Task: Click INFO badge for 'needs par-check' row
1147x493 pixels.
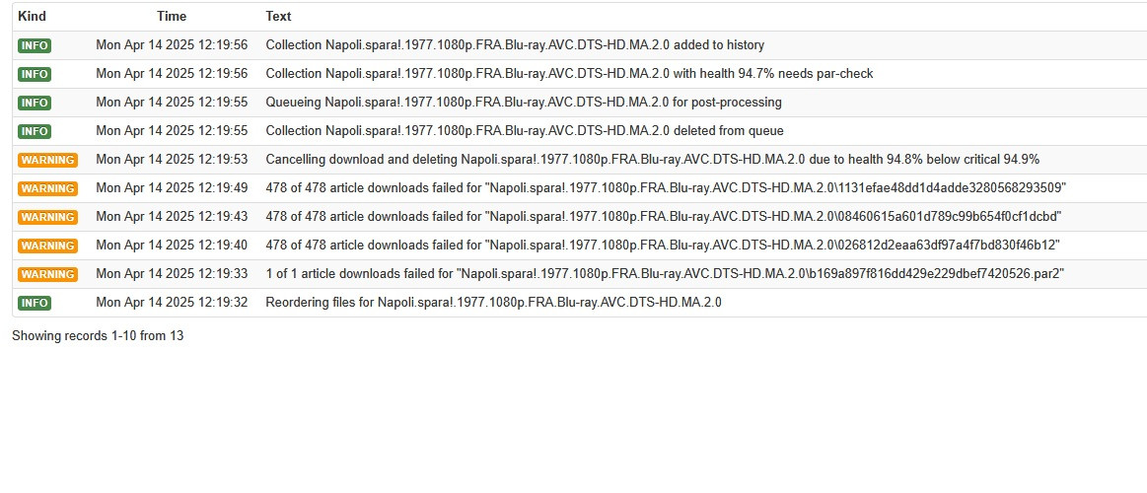Action: 35,74
